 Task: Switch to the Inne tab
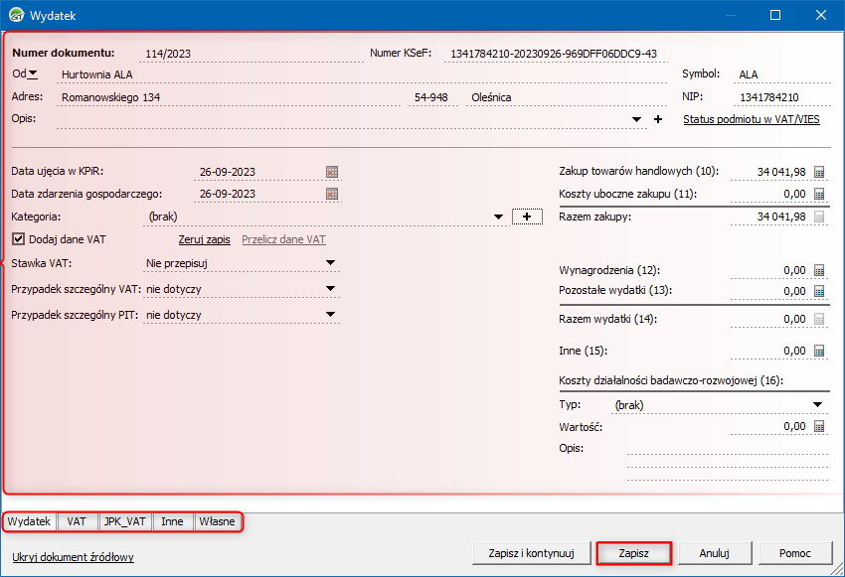[x=172, y=521]
